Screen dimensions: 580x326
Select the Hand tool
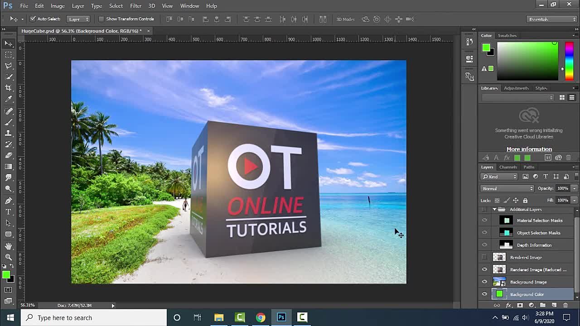(x=9, y=246)
